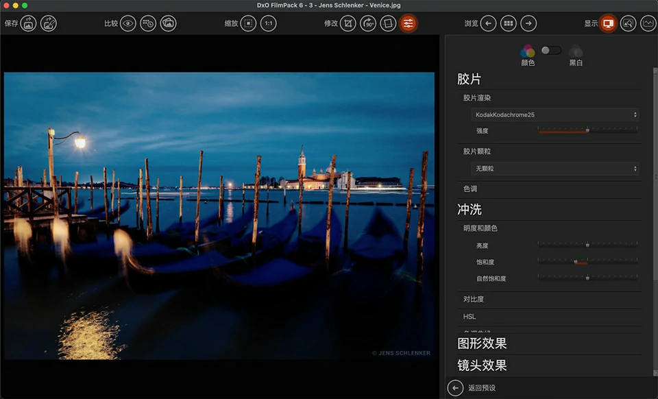Collapse the 明度和颜色 section

[480, 228]
